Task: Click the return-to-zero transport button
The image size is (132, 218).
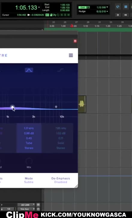Action: coord(118,15)
